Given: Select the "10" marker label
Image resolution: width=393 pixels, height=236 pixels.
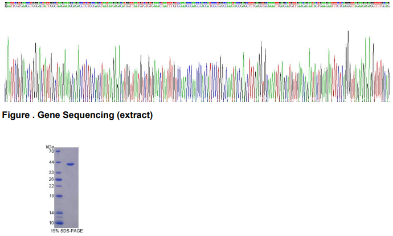Looking at the screenshot, I should tap(51, 223).
